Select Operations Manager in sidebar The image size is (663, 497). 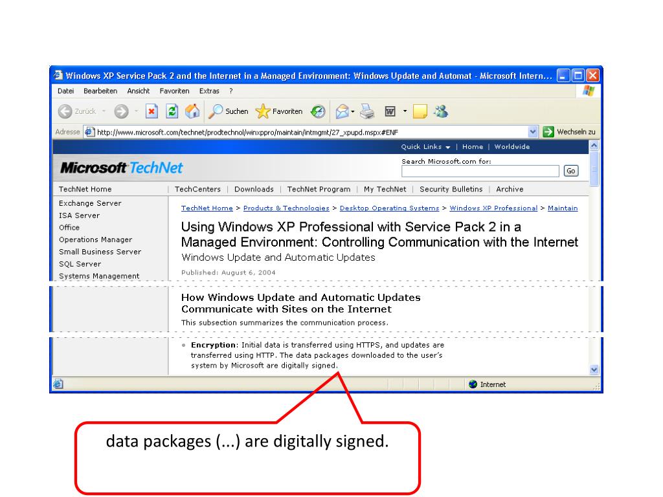coord(96,239)
